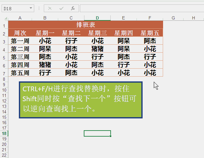Click the 星期四 header cell

click(x=124, y=33)
